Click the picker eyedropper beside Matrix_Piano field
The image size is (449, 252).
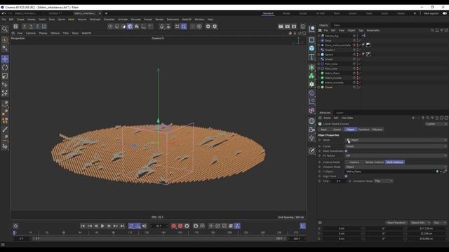click(445, 171)
